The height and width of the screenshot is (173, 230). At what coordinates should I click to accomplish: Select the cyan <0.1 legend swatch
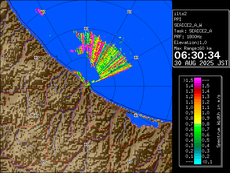(197, 162)
